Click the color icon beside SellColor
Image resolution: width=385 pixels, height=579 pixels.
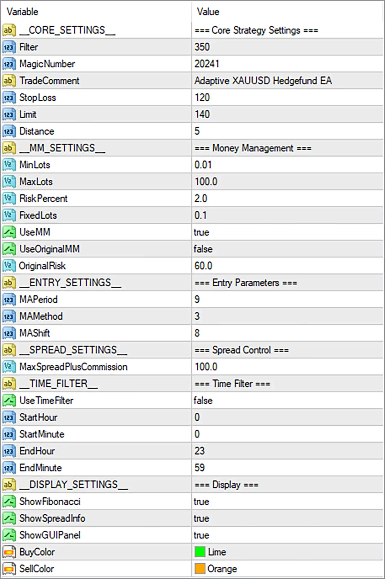(9, 569)
